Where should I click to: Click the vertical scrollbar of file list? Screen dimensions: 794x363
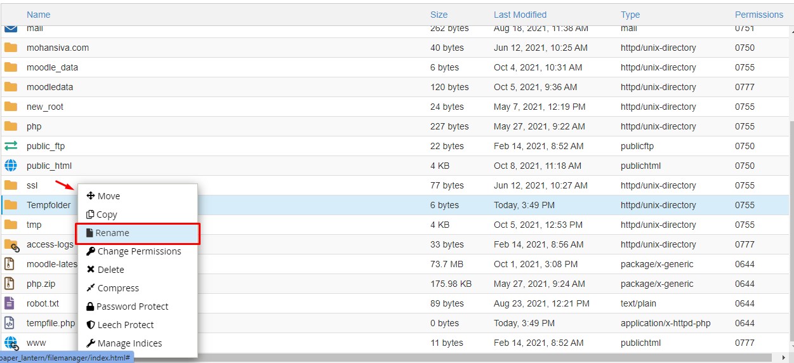pyautogui.click(x=791, y=235)
